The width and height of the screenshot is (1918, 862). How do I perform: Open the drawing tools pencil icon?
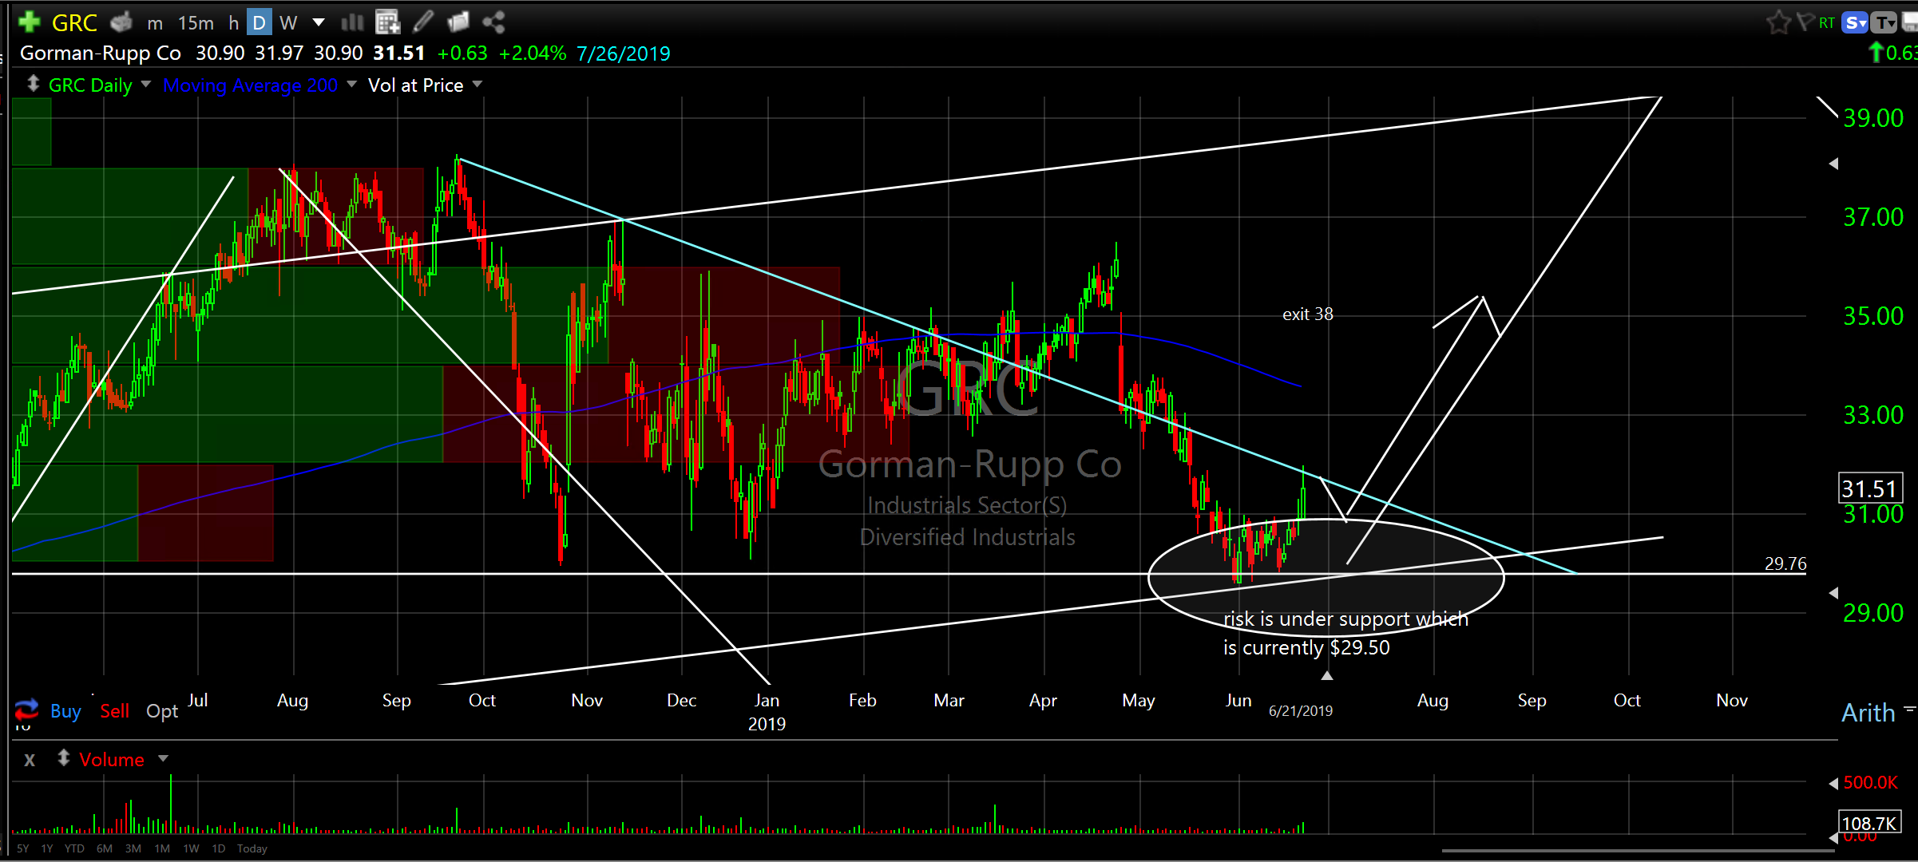point(423,22)
